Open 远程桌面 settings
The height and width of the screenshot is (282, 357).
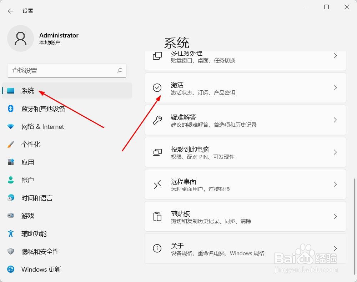[x=245, y=184]
